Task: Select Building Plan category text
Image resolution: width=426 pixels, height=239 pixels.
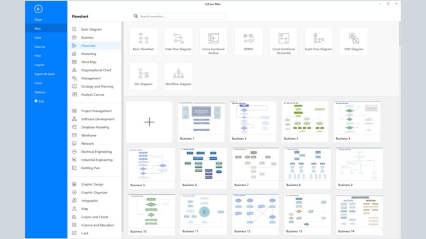Action: coord(90,168)
